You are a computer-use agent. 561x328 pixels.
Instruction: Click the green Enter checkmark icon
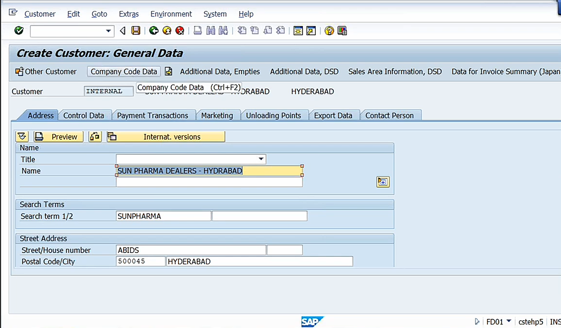tap(19, 31)
